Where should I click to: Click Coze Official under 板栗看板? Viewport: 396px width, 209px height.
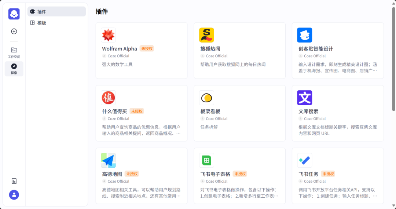pos(217,119)
